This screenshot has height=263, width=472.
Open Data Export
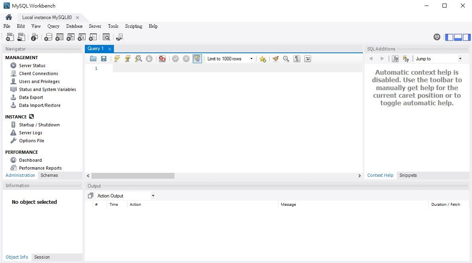pyautogui.click(x=31, y=97)
